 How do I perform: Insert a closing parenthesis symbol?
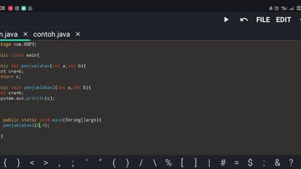coord(127,163)
